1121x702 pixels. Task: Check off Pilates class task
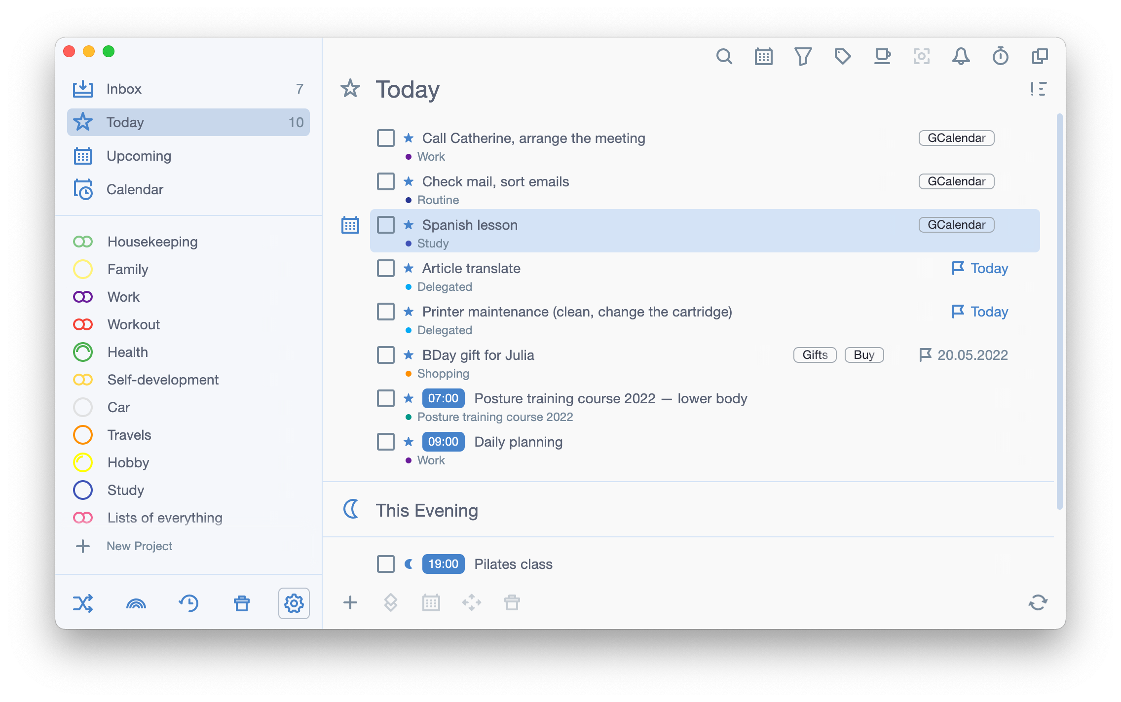386,564
